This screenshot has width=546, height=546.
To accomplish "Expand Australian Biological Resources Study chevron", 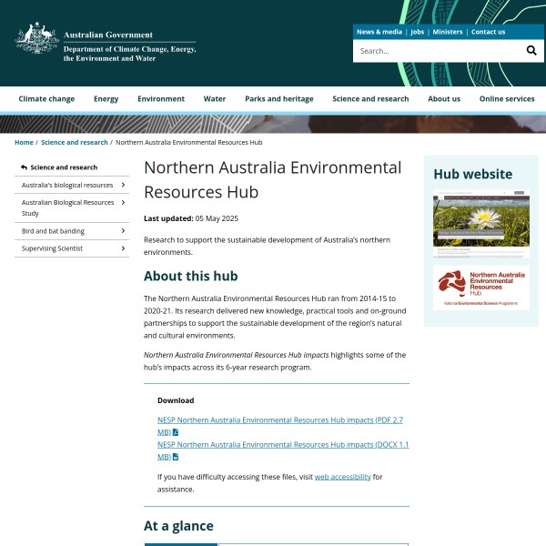I will coord(123,208).
